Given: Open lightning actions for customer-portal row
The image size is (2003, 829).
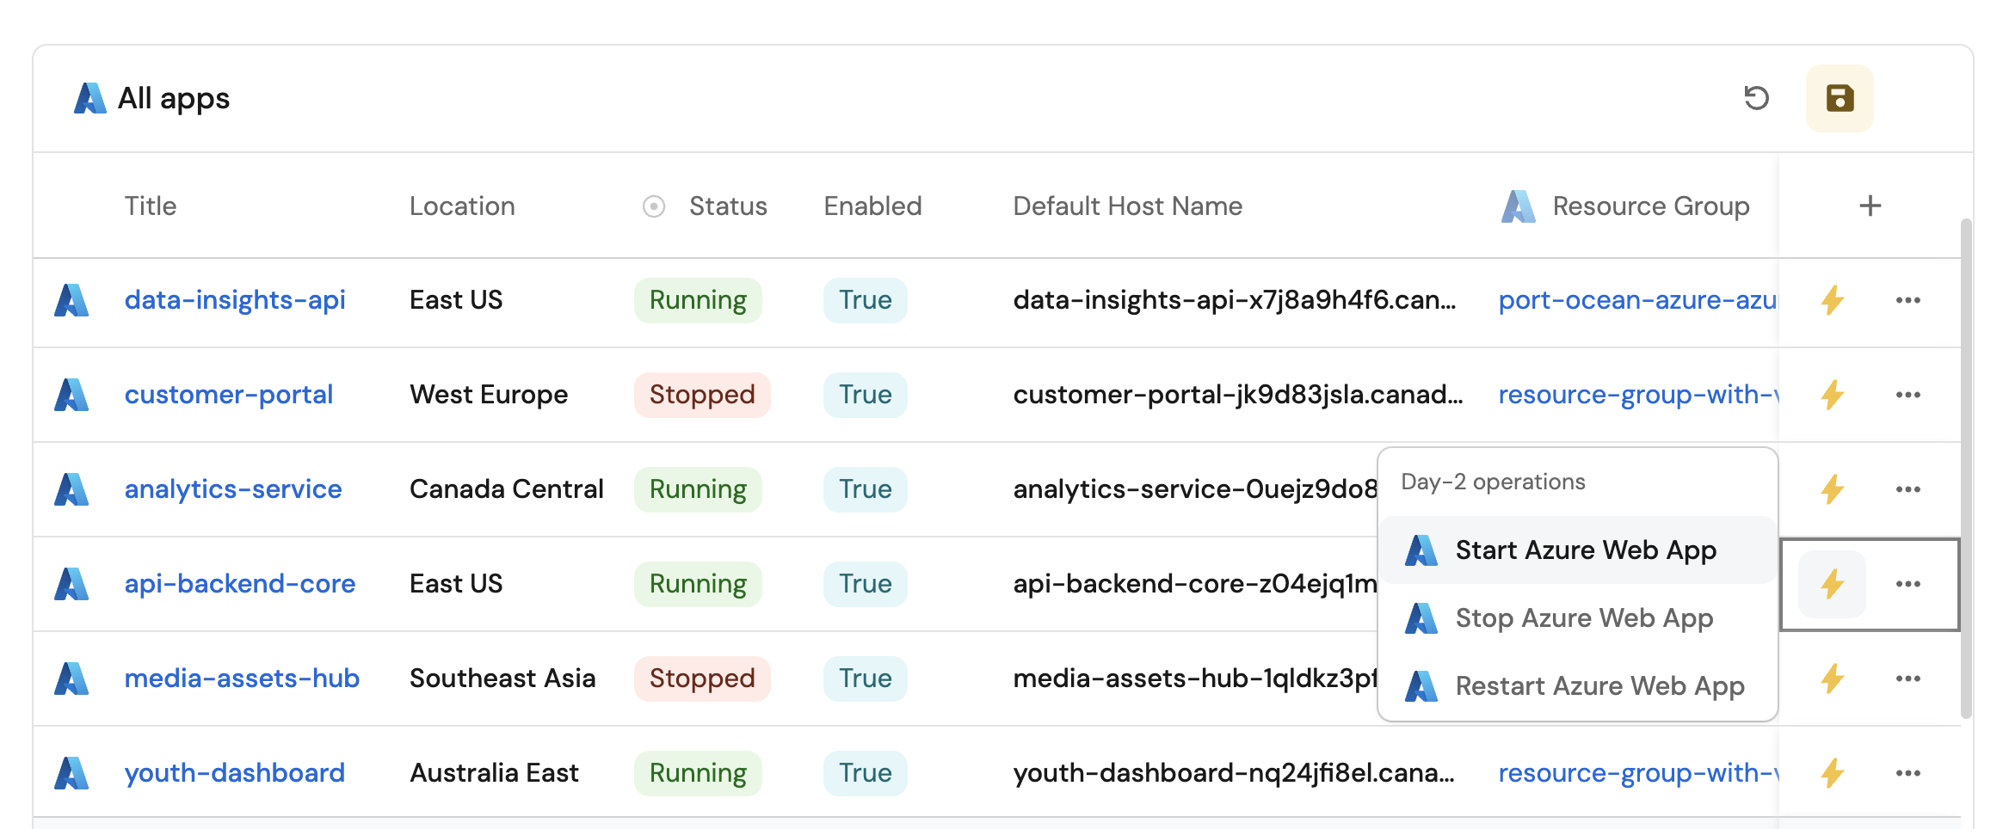Looking at the screenshot, I should point(1832,395).
